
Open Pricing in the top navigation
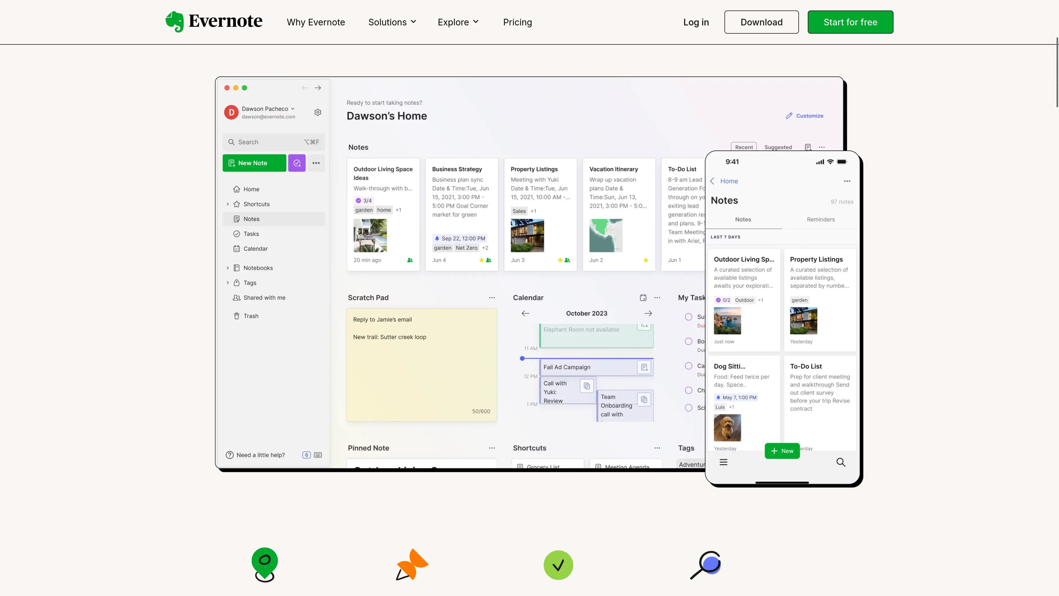[517, 22]
